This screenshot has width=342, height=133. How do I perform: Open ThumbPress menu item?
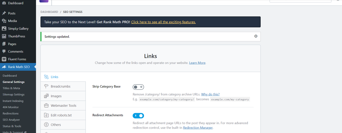(x=18, y=36)
